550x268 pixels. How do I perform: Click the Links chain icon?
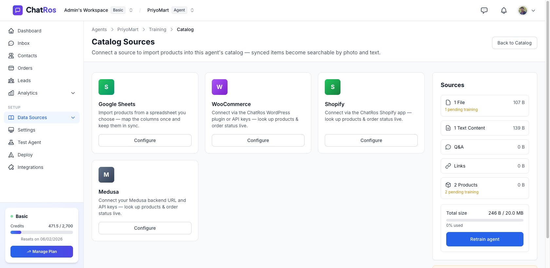point(448,166)
